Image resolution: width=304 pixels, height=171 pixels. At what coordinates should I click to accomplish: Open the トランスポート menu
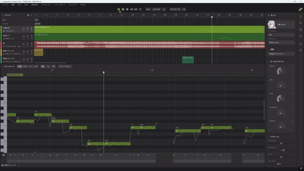(60, 5)
